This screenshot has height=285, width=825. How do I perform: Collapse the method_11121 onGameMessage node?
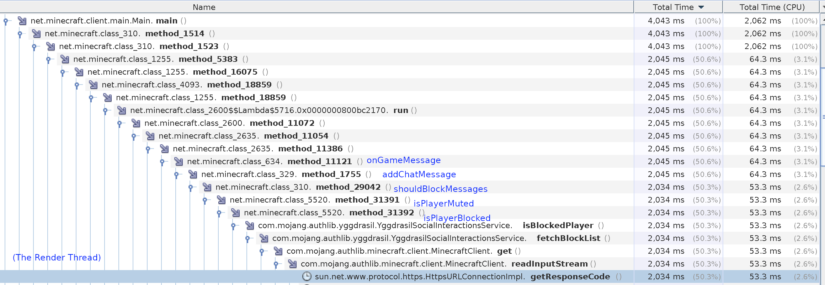pos(162,162)
